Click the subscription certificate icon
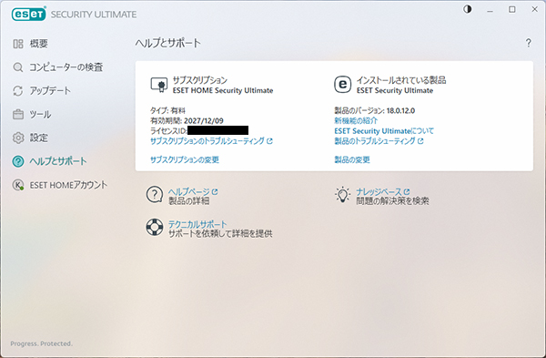546x358 pixels. coord(159,85)
